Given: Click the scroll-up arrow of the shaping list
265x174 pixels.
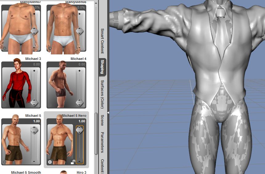Looking at the screenshot, I should point(96,3).
